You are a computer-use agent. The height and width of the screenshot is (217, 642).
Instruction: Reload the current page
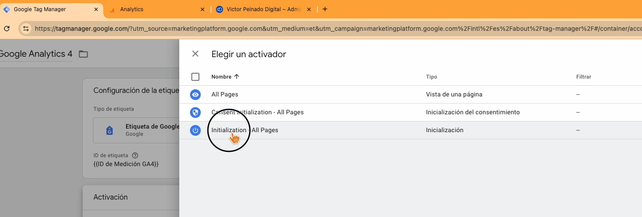pos(7,29)
